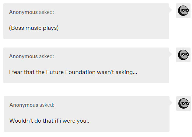The image size is (192, 137).
Task: Click "Anonymous" in the Future Foundation ask
Action: [x=23, y=56]
